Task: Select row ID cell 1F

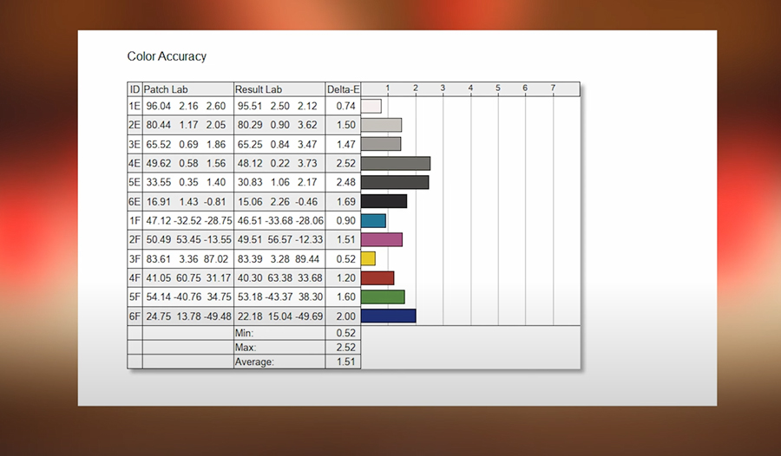Action: pos(135,220)
